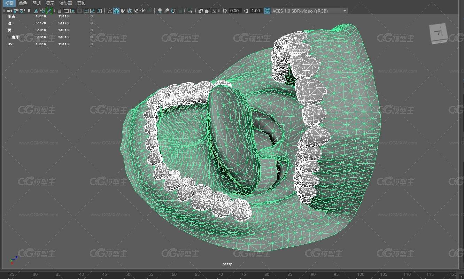Switch to wireframe display cube icon
Viewport: 464px width, 279px height.
tap(110, 11)
